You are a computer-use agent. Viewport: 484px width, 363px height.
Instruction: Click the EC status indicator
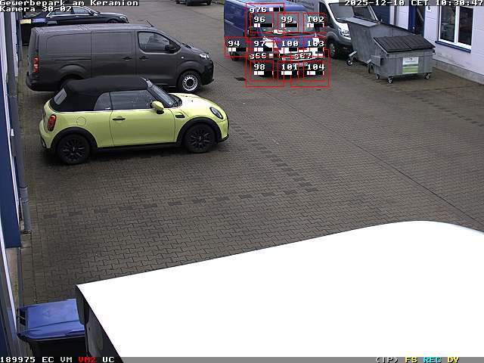pos(48,359)
